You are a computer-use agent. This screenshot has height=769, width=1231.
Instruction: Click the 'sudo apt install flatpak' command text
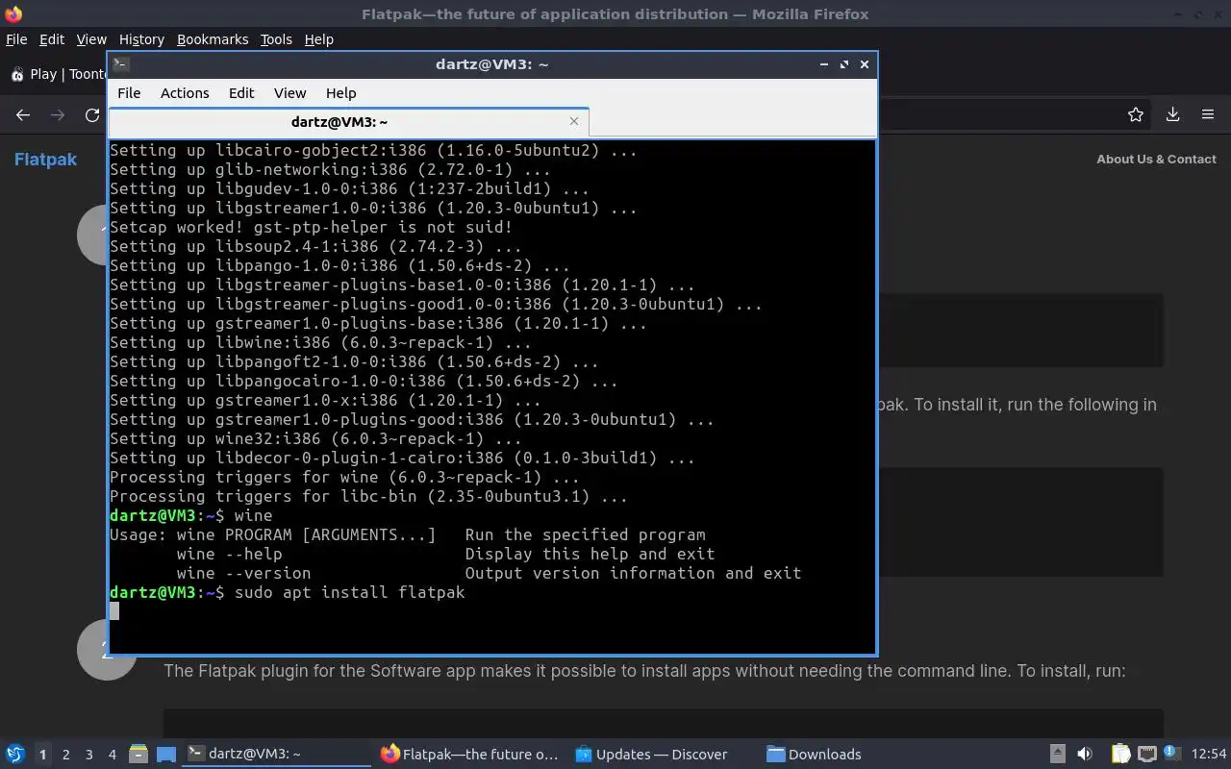pyautogui.click(x=350, y=592)
